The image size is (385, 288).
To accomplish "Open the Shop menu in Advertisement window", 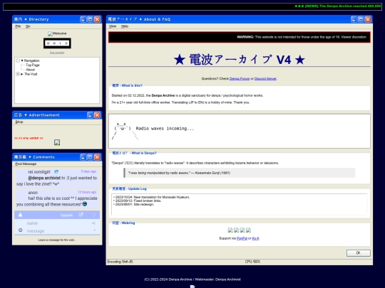I will [19, 122].
